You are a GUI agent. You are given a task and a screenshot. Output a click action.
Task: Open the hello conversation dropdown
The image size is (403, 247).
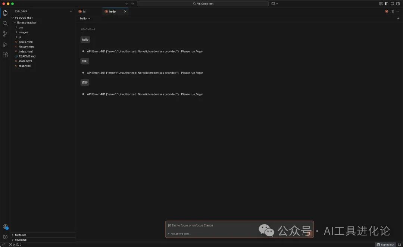tap(85, 18)
